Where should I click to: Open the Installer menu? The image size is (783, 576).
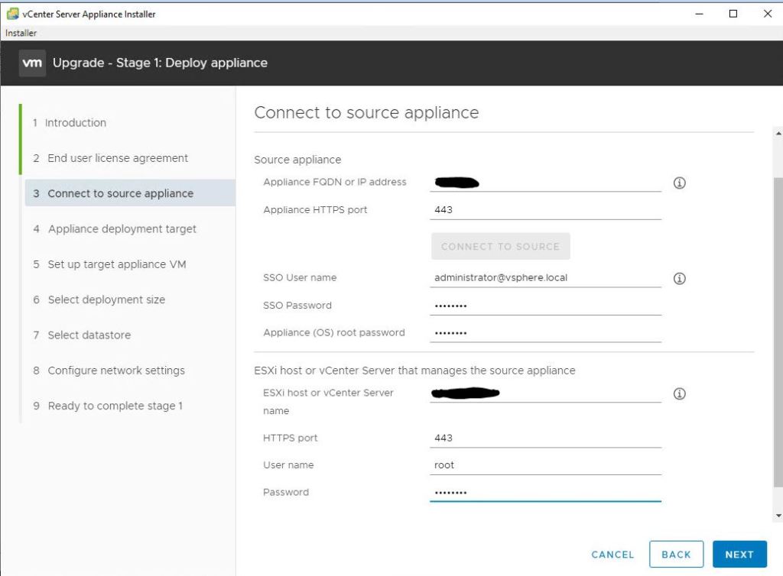[21, 33]
